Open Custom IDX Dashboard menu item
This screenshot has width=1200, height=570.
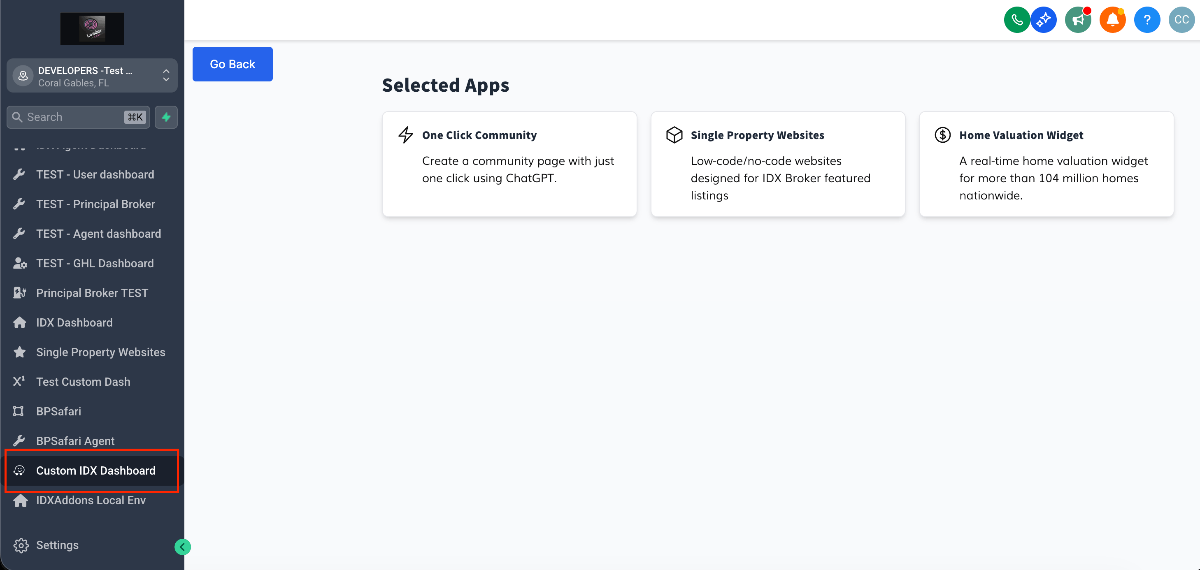[95, 470]
